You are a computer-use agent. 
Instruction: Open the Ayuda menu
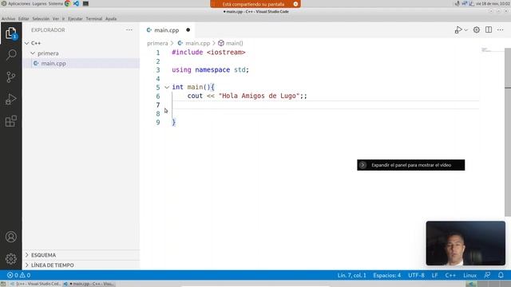click(x=111, y=19)
